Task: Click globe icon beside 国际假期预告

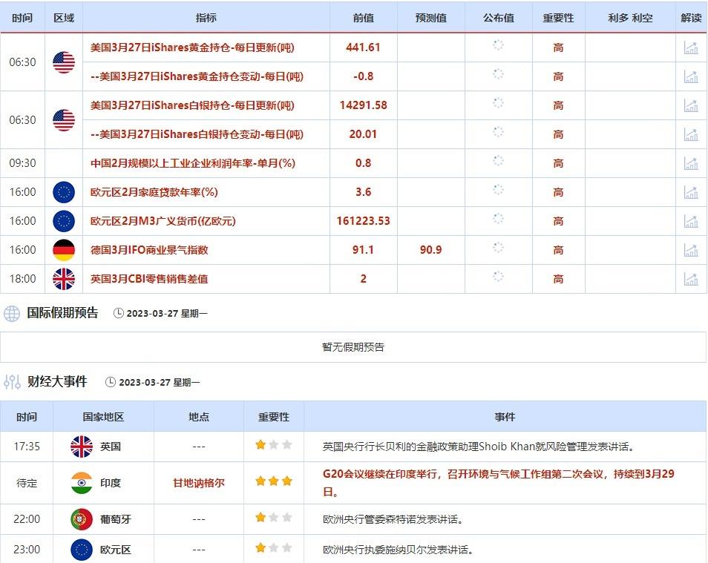Action: (x=12, y=313)
